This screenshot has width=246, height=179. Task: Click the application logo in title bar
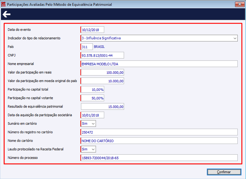point(3,4)
